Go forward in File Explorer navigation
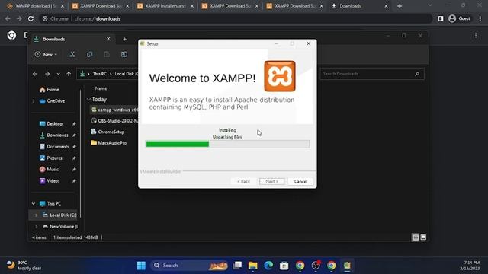This screenshot has width=488, height=274. coord(47,74)
